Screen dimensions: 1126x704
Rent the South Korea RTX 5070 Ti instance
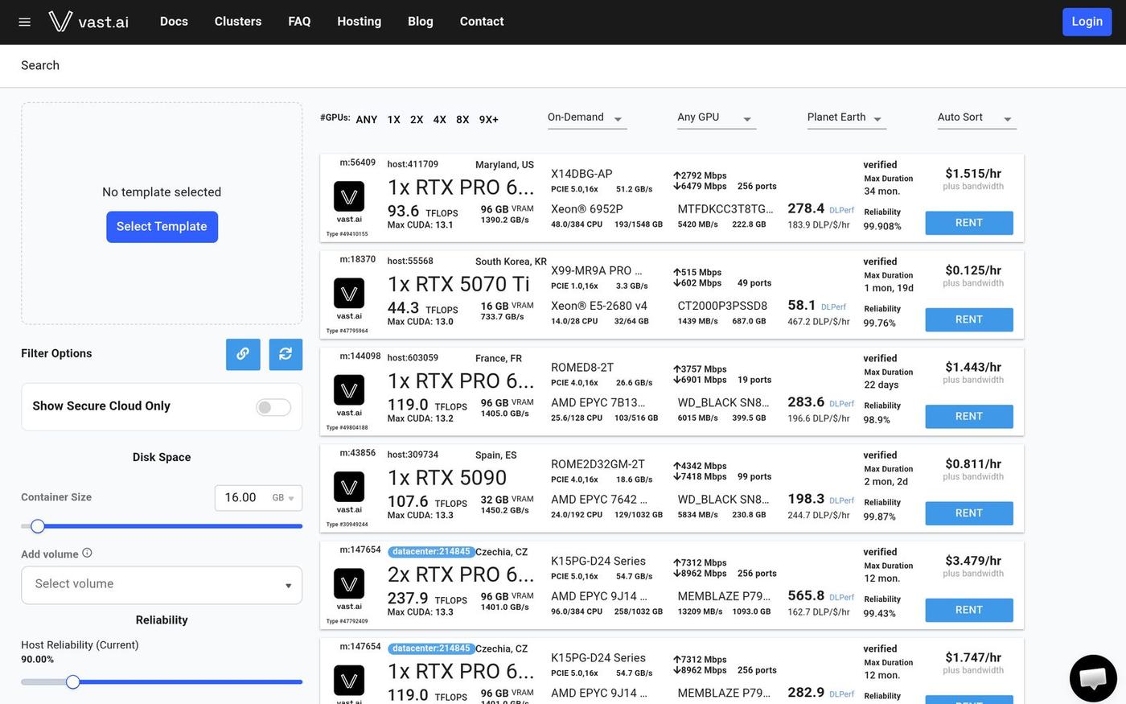[969, 319]
